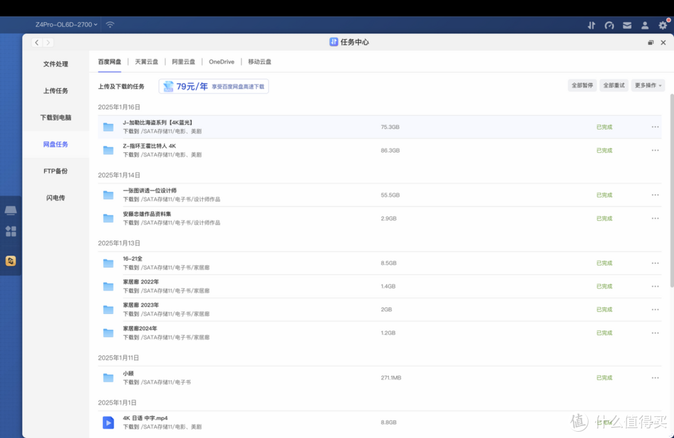Select 下载到电脑 in the sidebar
This screenshot has width=674, height=438.
[x=56, y=117]
